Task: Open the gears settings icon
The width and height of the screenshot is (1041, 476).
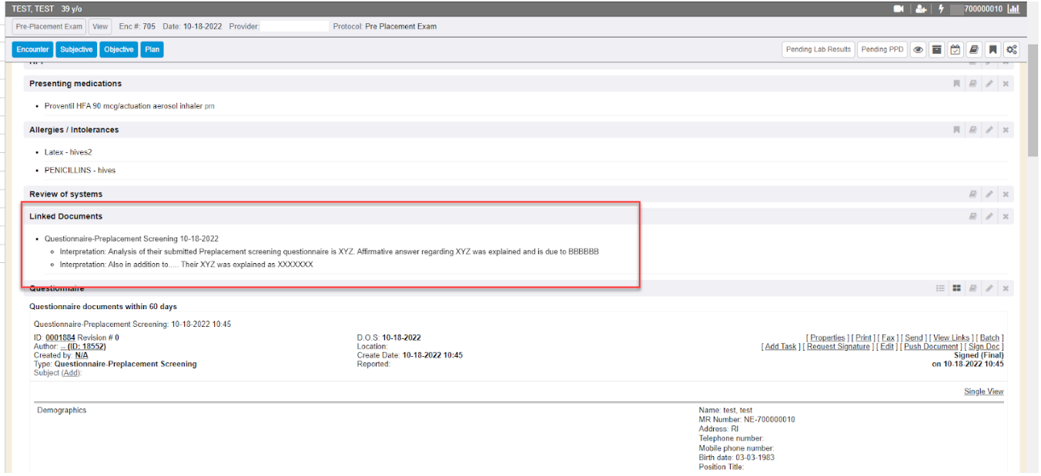Action: pyautogui.click(x=1012, y=49)
